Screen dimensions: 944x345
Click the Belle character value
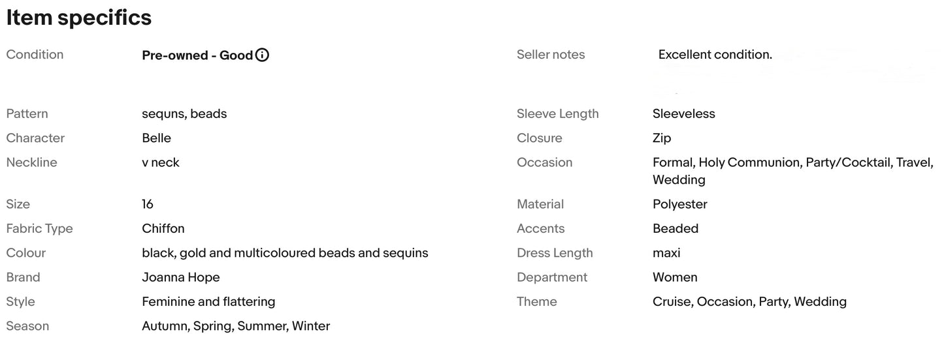(x=156, y=138)
